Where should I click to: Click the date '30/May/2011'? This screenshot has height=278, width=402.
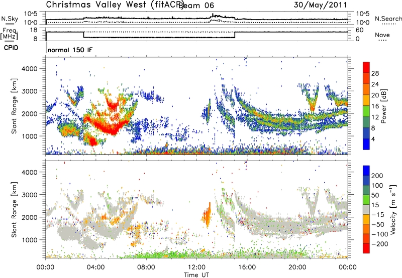tap(320, 5)
